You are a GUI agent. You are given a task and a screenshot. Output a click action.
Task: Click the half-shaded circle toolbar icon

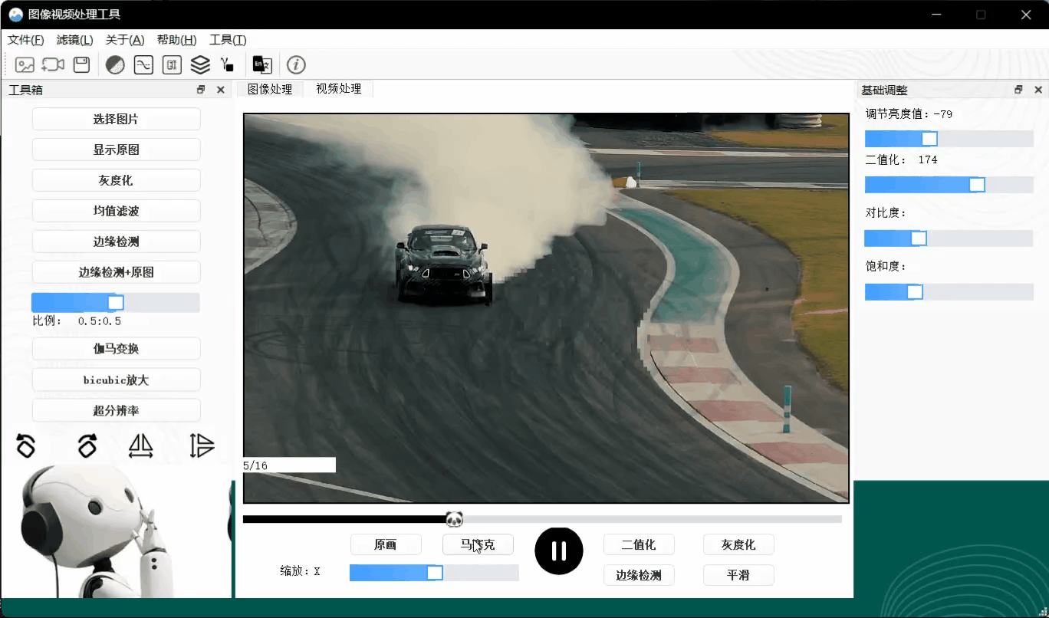pos(115,65)
